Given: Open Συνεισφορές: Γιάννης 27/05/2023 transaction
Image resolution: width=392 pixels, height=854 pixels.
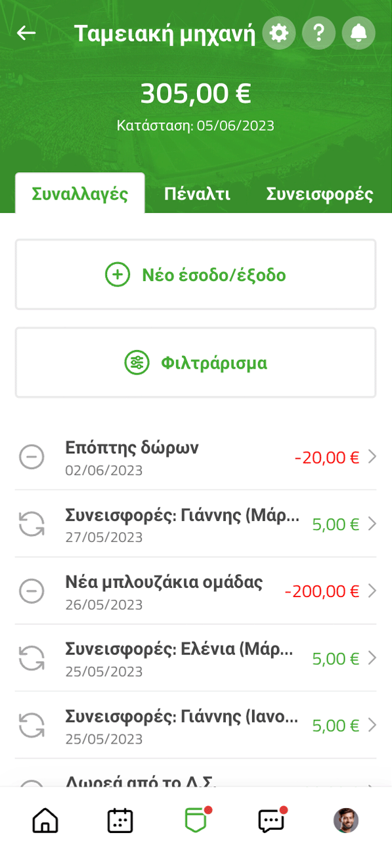Looking at the screenshot, I should point(196,524).
